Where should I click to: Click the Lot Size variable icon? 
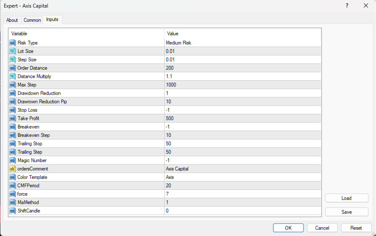(x=13, y=51)
